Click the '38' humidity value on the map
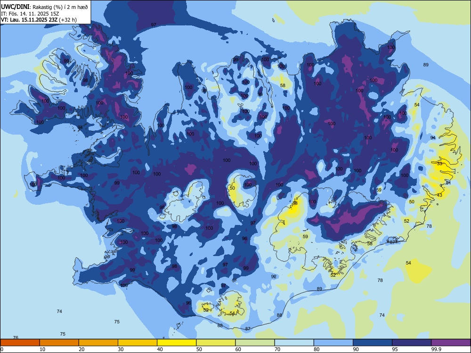Screen dimensions: 471x353 point(295,203)
